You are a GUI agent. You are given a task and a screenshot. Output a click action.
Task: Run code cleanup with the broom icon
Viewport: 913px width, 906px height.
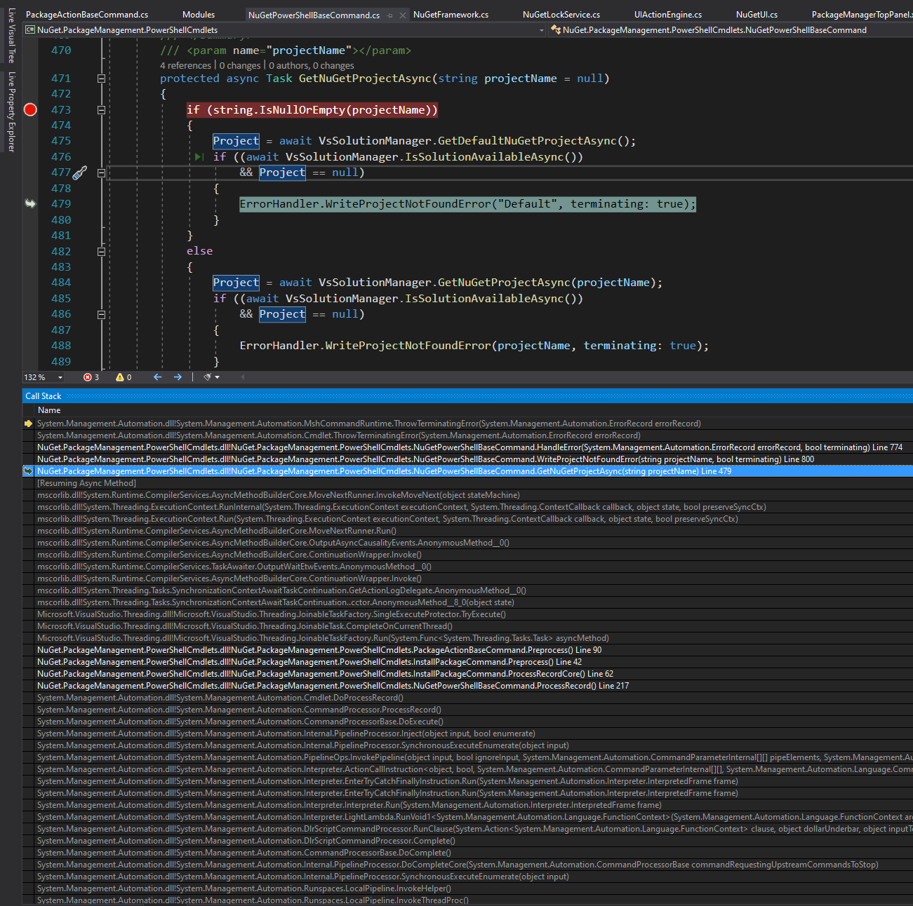(207, 377)
